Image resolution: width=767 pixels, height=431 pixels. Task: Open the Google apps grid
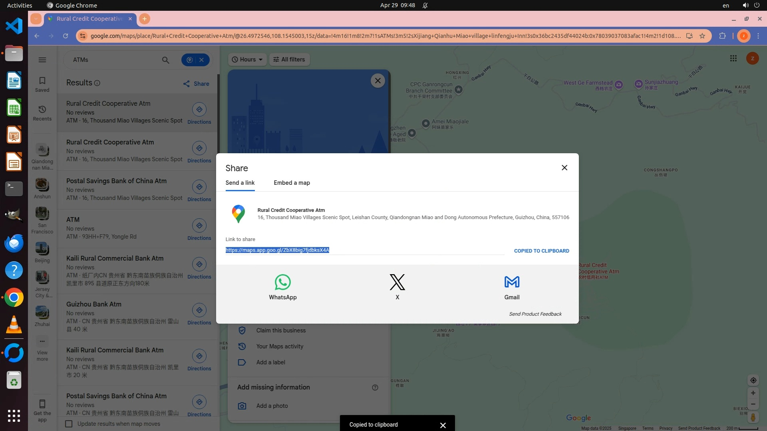(733, 59)
